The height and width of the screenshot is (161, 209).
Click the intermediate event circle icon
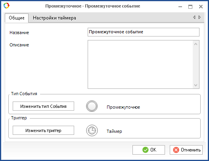92,106
